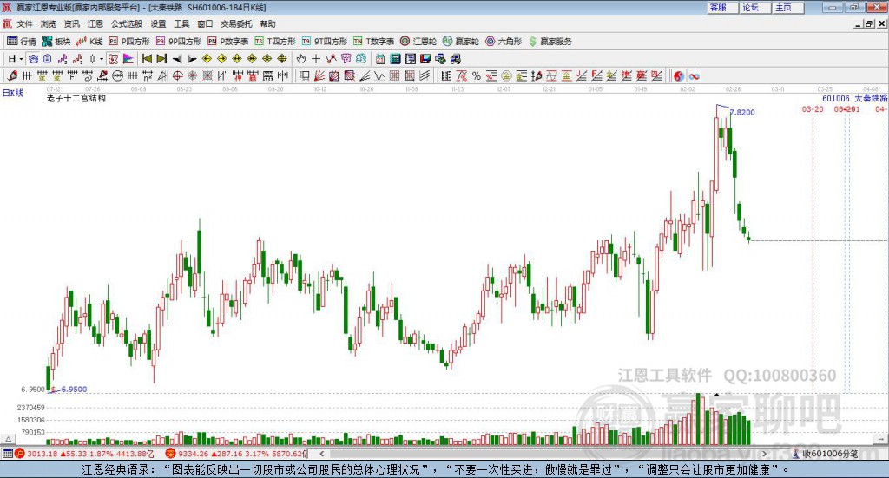Click the 7.8200 high price label
The height and width of the screenshot is (478, 889).
pyautogui.click(x=742, y=112)
